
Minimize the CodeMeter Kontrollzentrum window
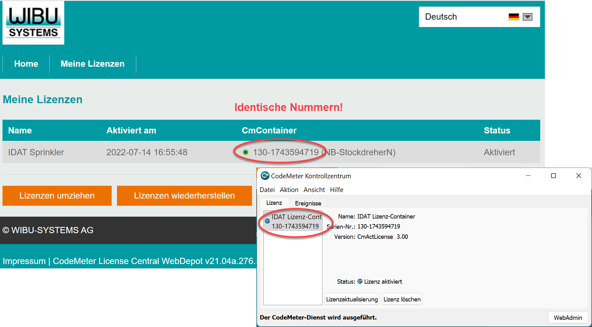click(x=528, y=176)
